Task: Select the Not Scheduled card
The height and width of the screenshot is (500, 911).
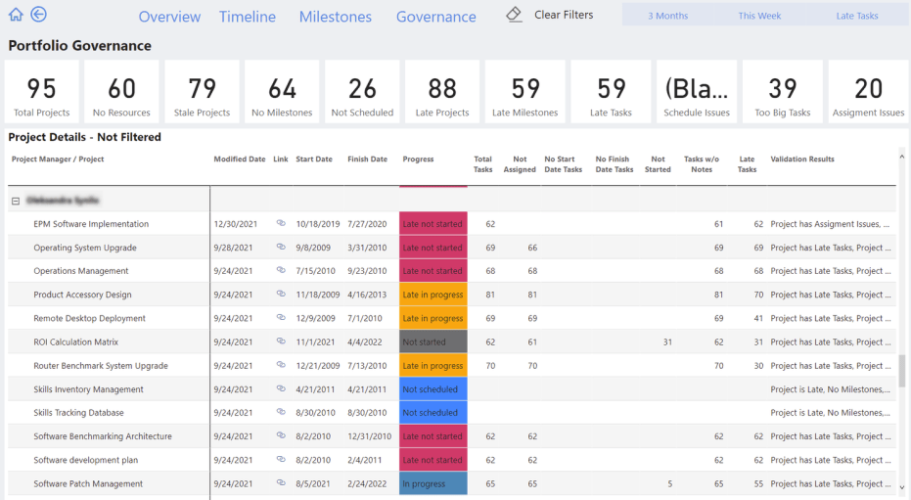Action: point(362,92)
